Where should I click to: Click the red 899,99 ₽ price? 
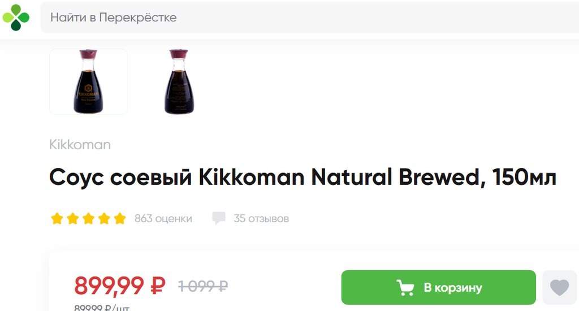[119, 286]
